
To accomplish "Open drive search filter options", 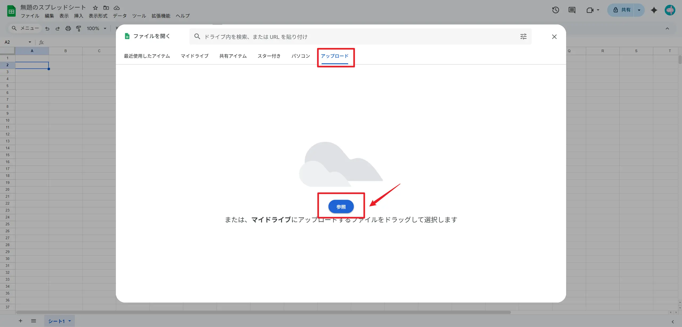I will click(x=523, y=36).
